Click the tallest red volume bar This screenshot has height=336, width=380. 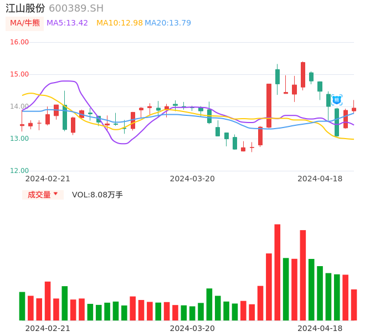point(277,272)
